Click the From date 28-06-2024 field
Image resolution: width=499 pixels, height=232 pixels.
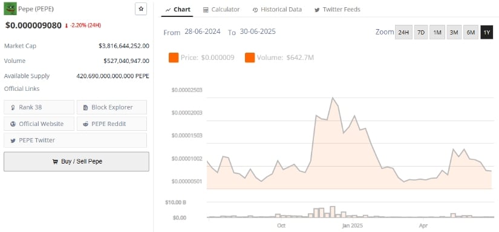tap(203, 32)
